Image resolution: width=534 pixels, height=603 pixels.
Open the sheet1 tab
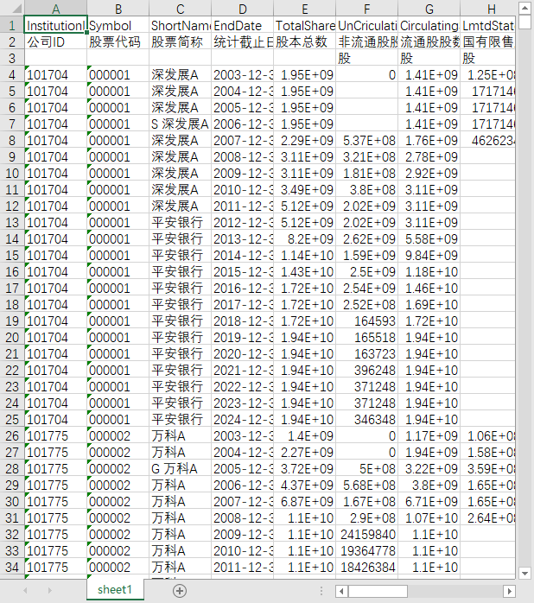click(115, 589)
